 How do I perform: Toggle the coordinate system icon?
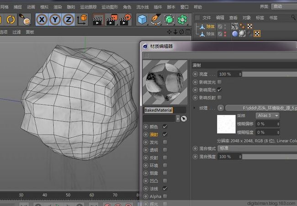coord(82,20)
